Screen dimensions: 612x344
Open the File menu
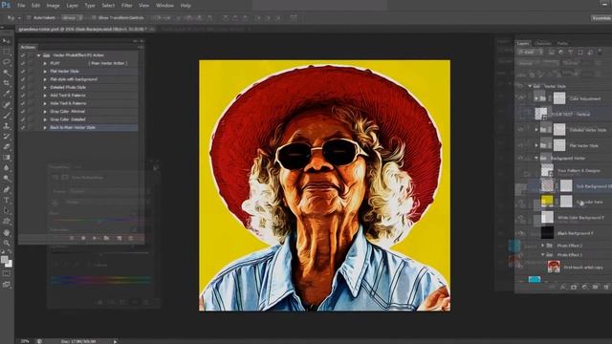[21, 6]
